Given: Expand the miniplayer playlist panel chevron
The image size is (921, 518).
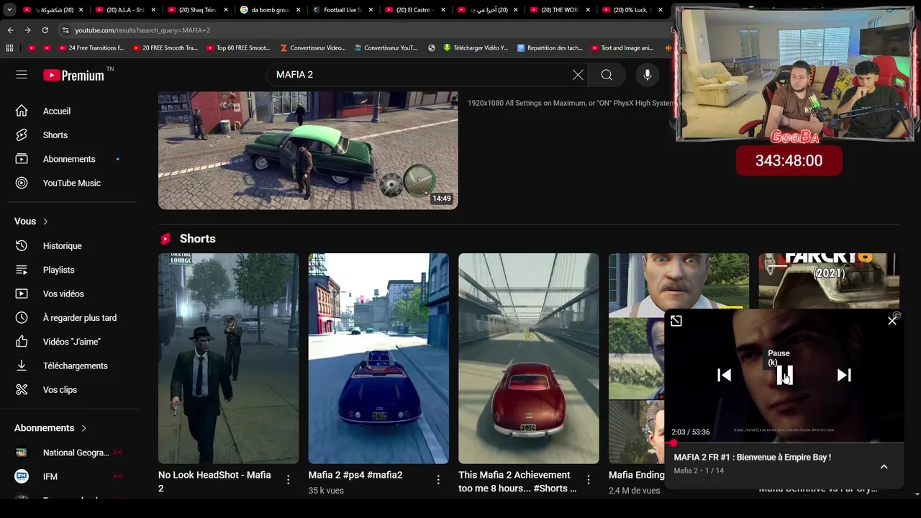Looking at the screenshot, I should click(884, 467).
